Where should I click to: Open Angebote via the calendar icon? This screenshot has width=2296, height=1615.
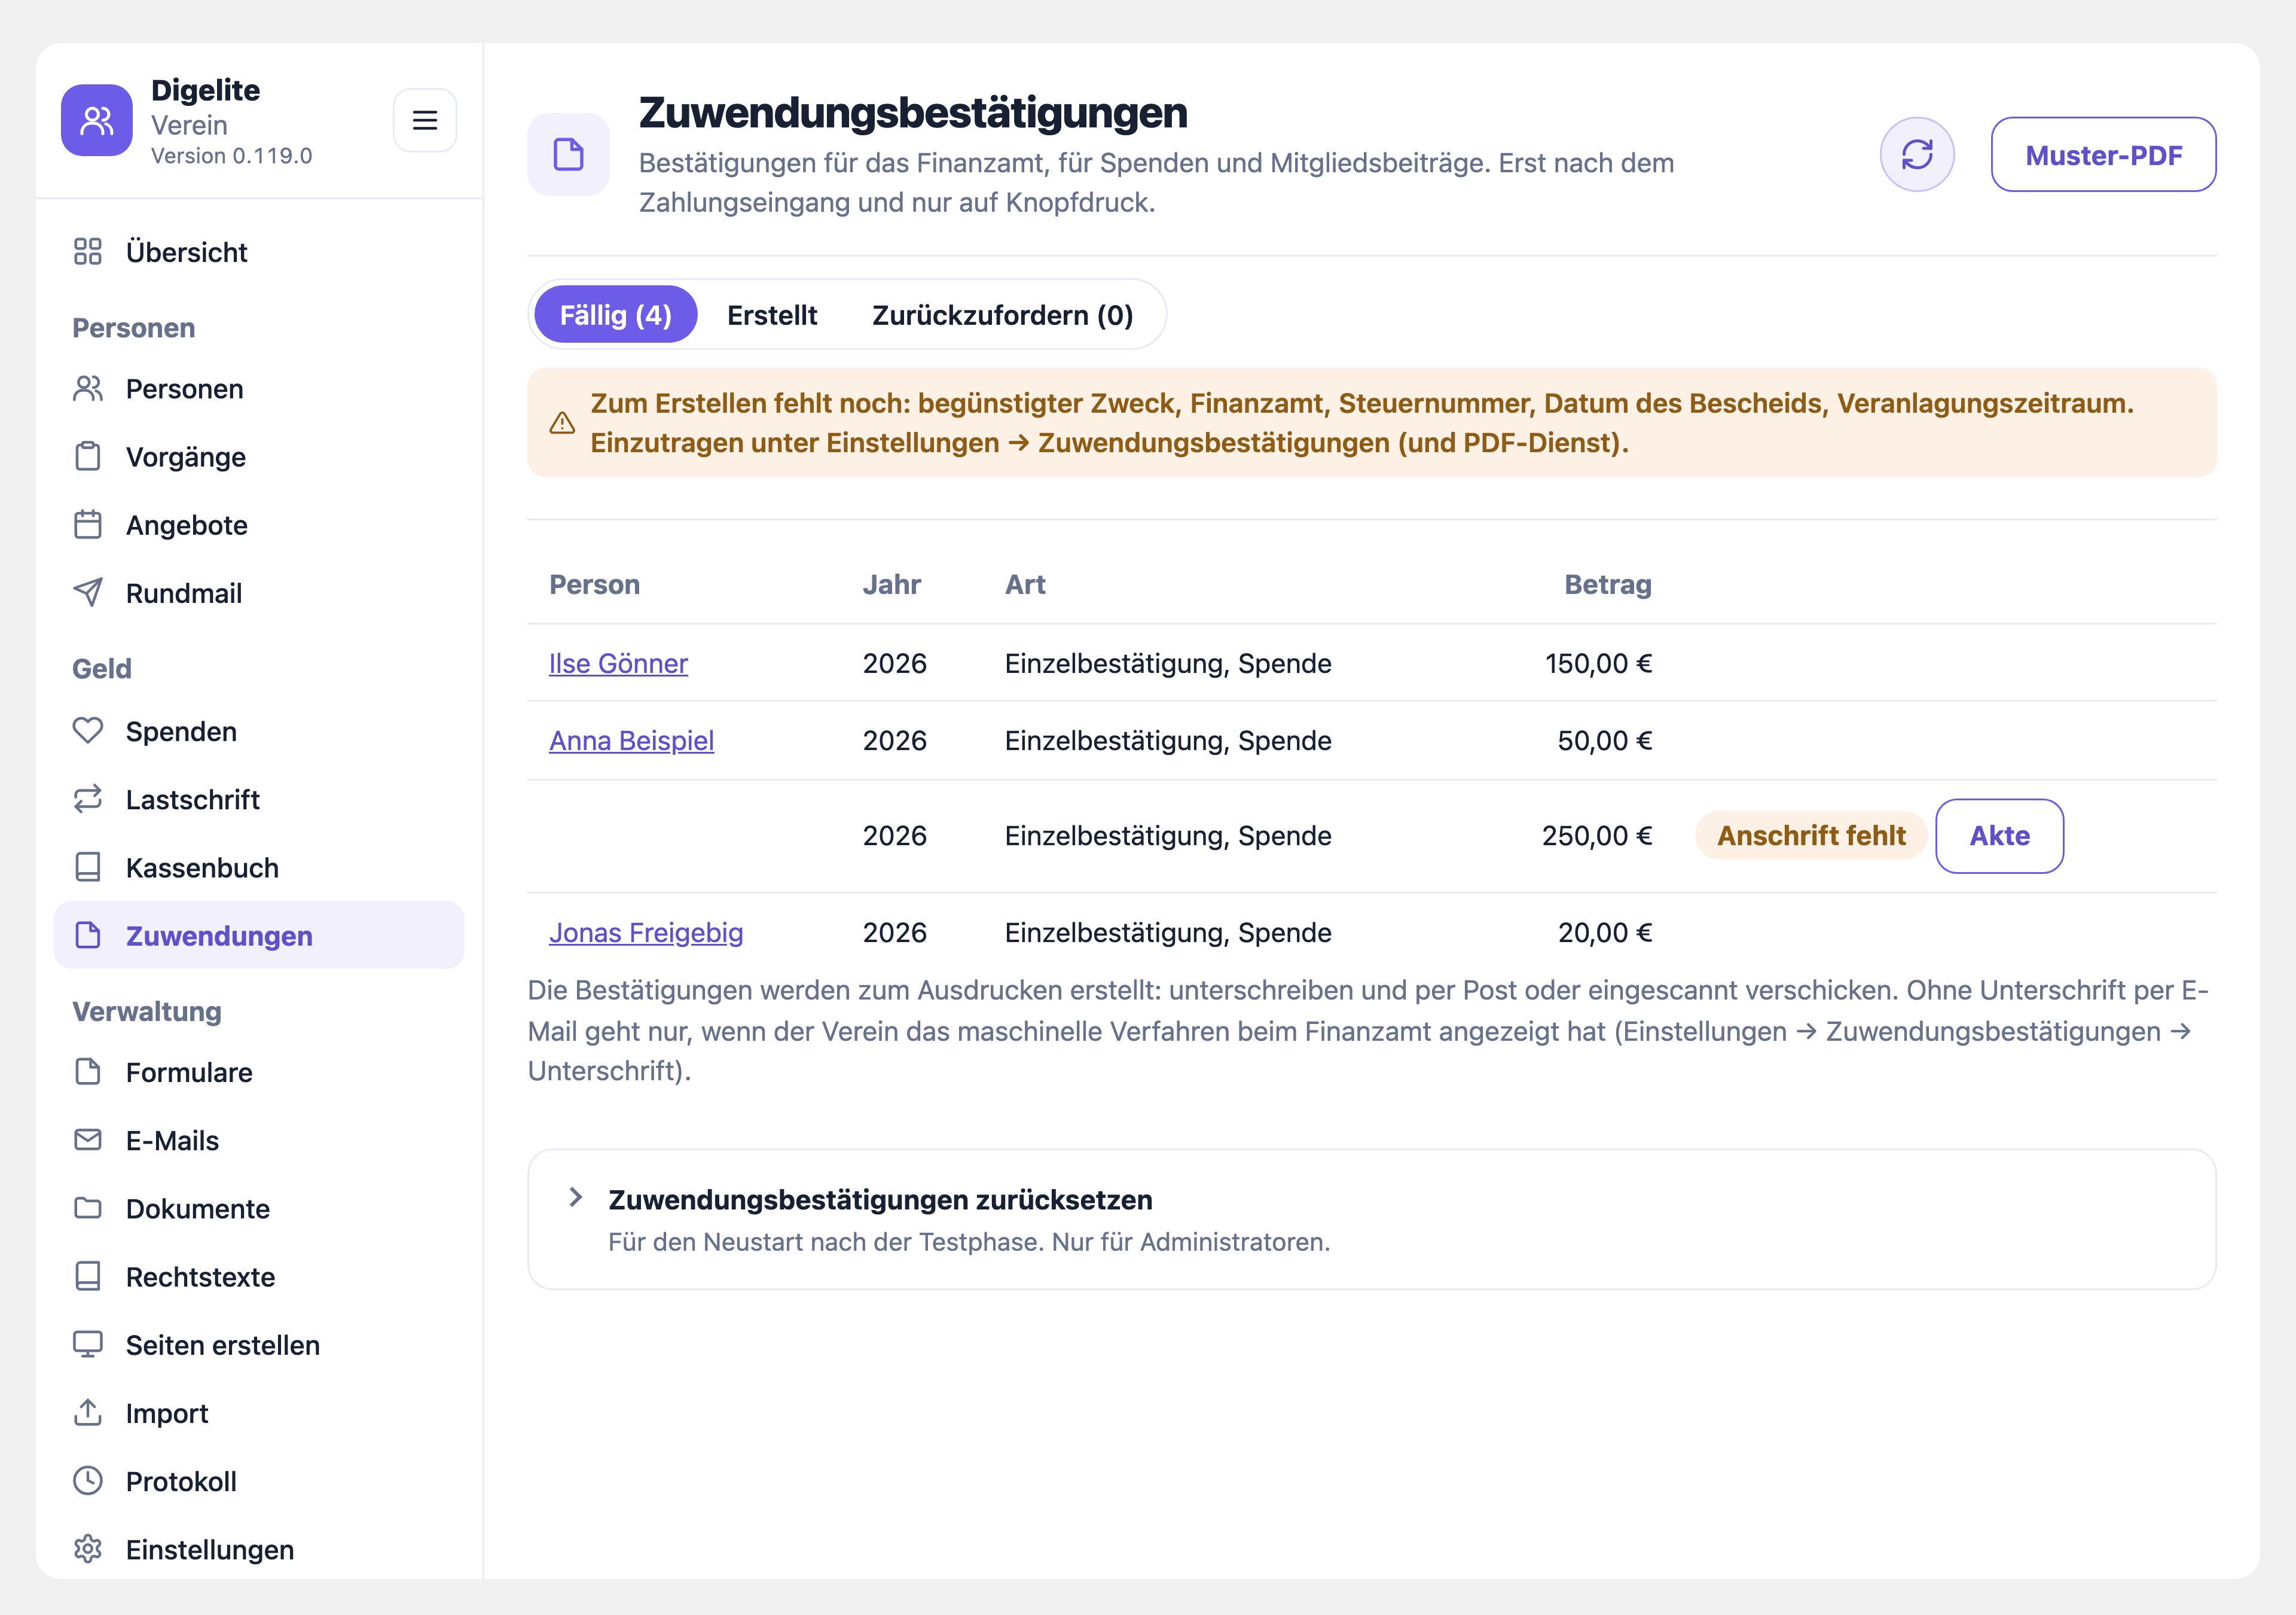click(x=88, y=525)
